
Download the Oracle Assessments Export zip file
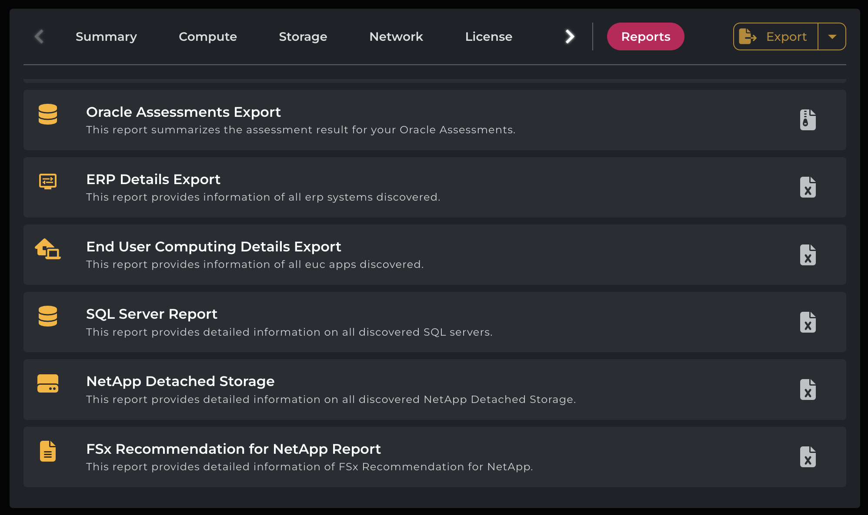[808, 120]
